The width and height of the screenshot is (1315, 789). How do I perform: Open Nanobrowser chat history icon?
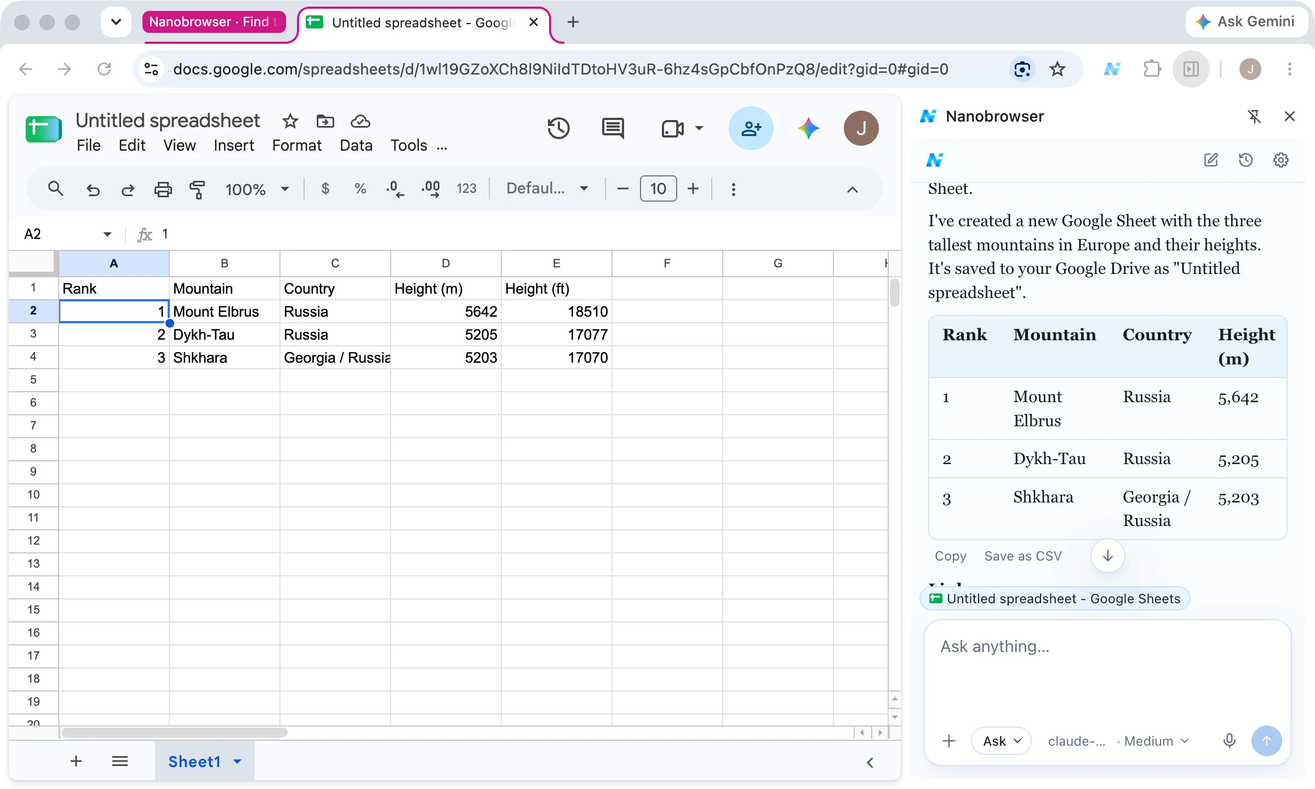[1245, 160]
